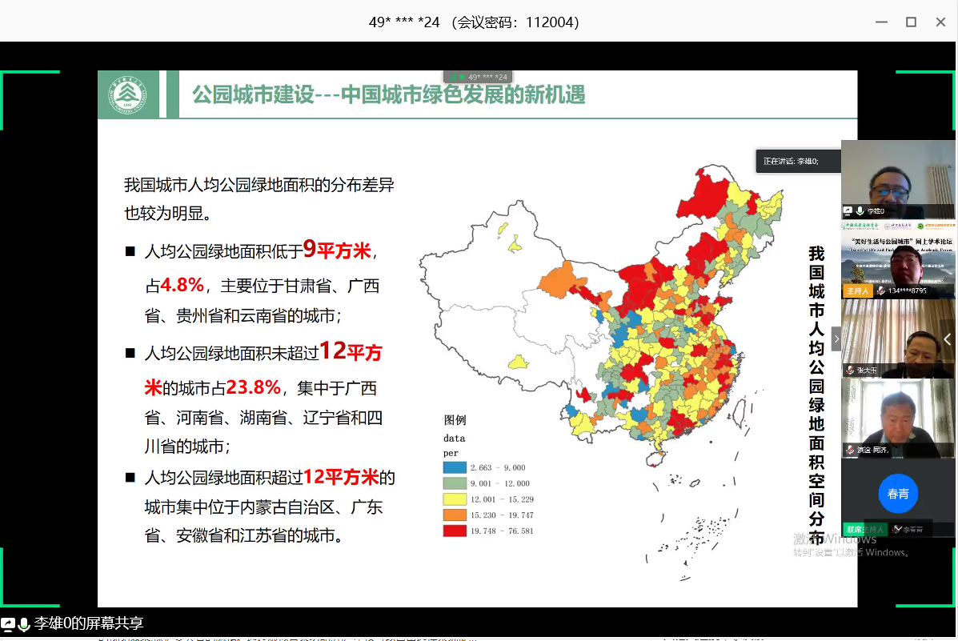Screen dimensions: 958x641
Task: Click the screen share icon at bottom-left
Action: (x=8, y=624)
